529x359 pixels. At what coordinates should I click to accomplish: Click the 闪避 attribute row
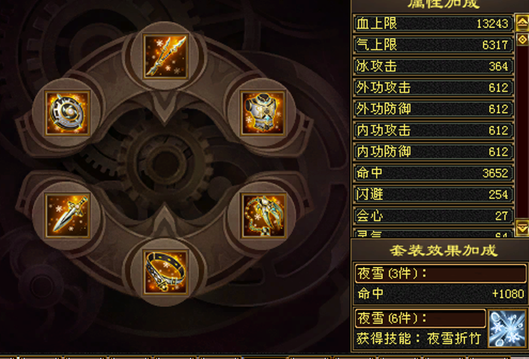click(x=433, y=194)
